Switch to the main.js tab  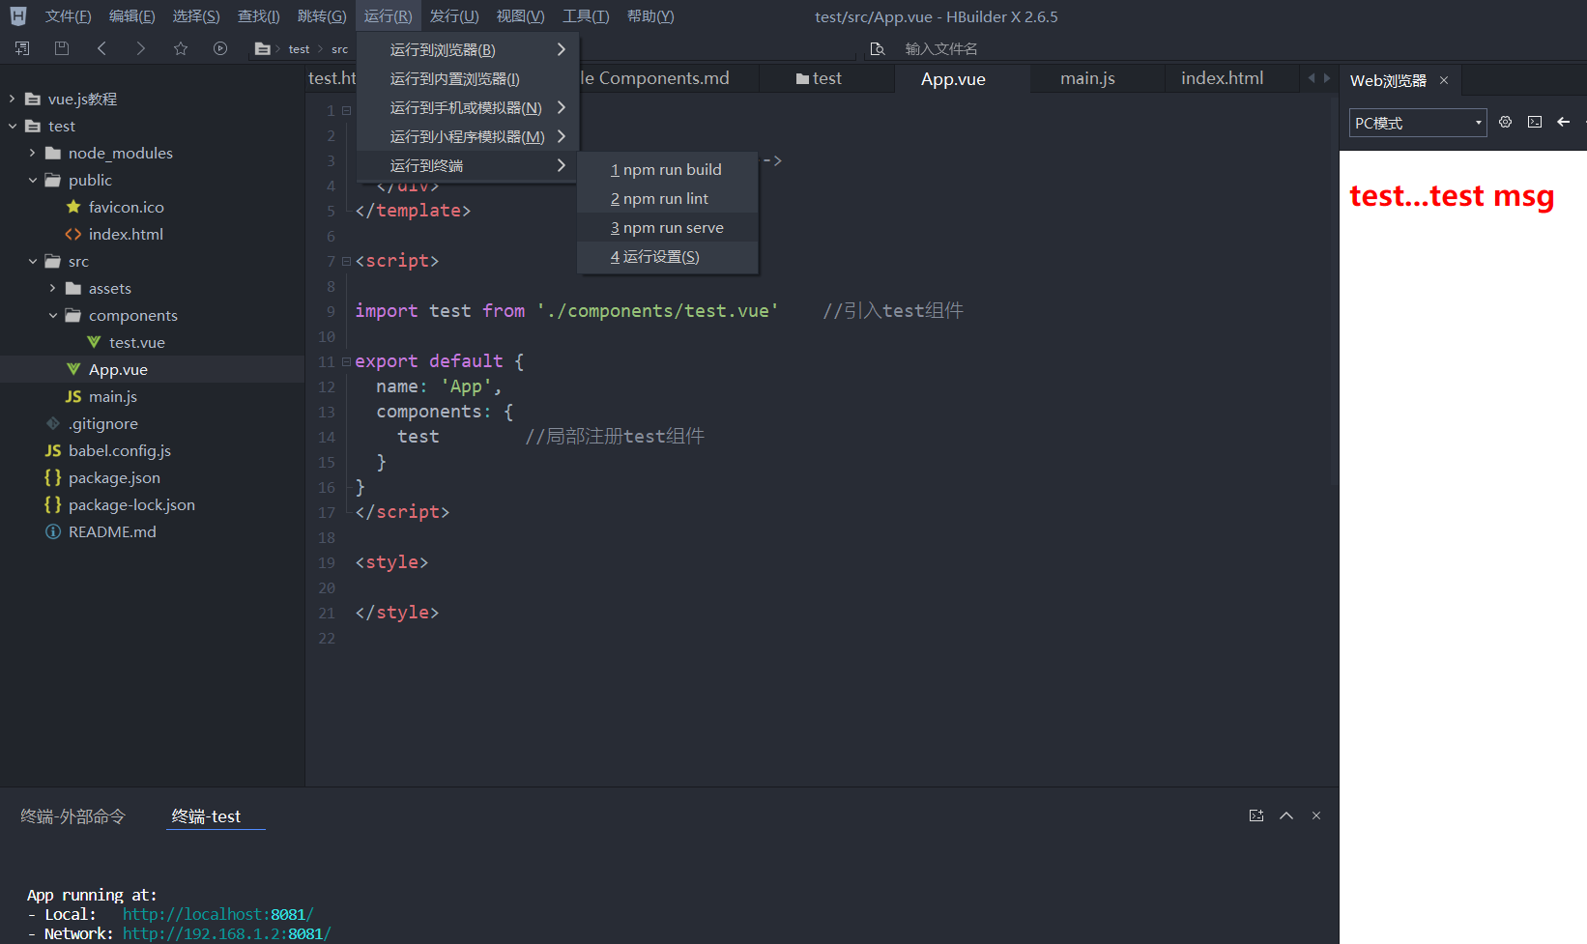[x=1087, y=78]
